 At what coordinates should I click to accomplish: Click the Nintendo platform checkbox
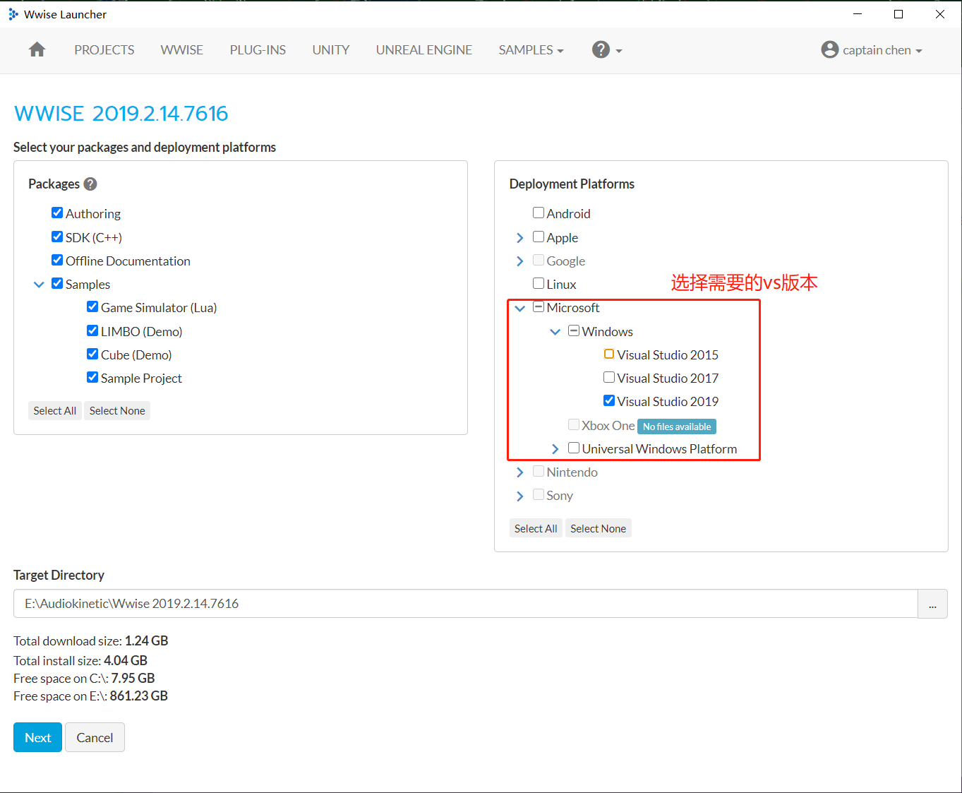click(539, 471)
